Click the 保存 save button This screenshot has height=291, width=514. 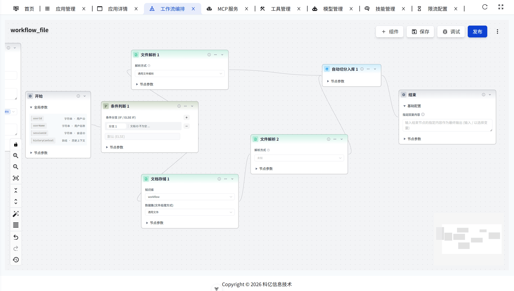point(420,32)
